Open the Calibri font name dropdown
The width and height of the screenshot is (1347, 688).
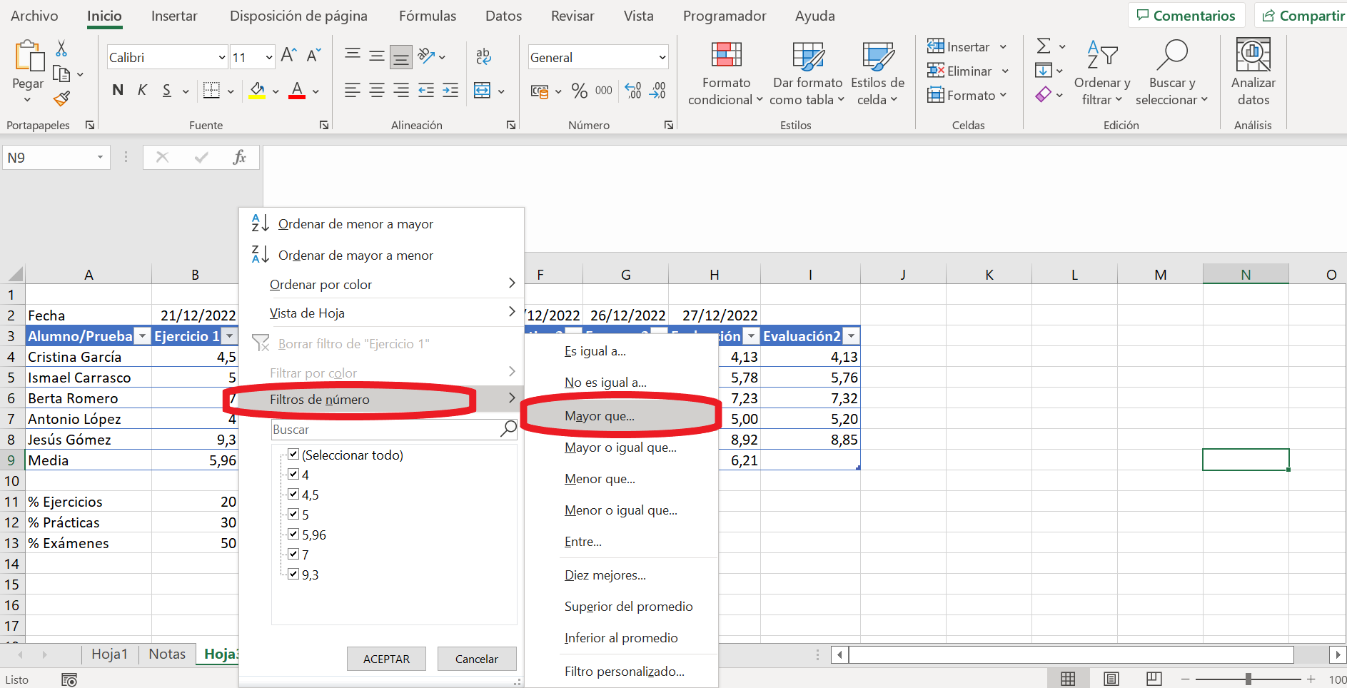tap(221, 57)
